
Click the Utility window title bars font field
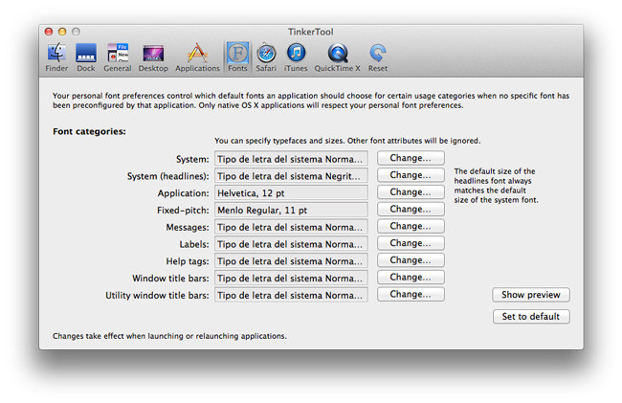pos(291,295)
